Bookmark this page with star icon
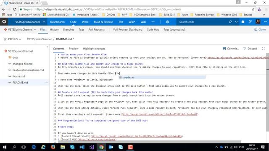 point(253,9)
